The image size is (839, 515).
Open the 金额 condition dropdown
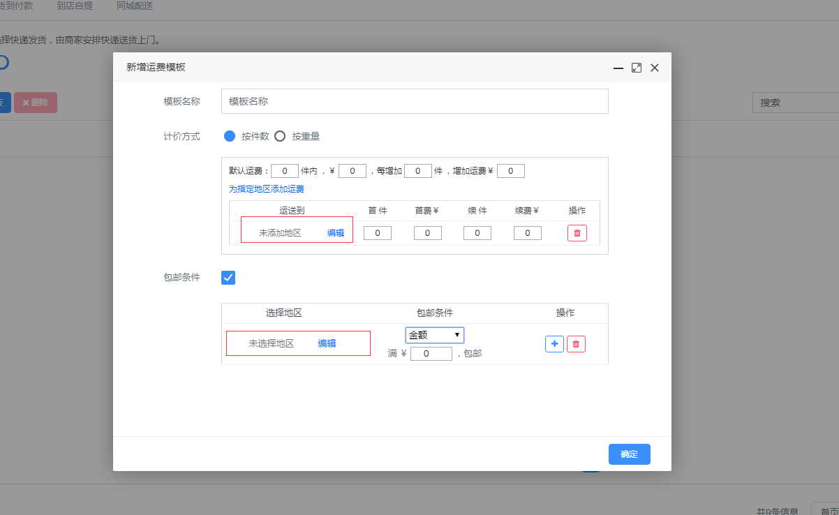click(434, 335)
